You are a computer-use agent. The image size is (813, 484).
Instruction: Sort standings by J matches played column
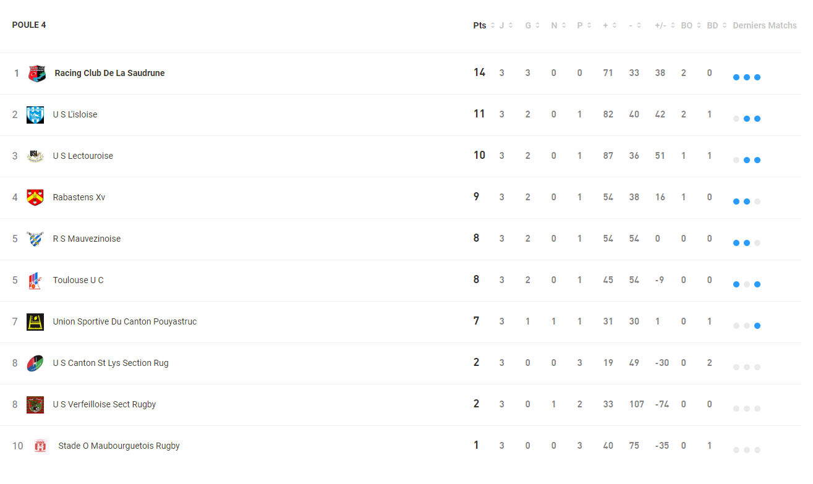(506, 25)
